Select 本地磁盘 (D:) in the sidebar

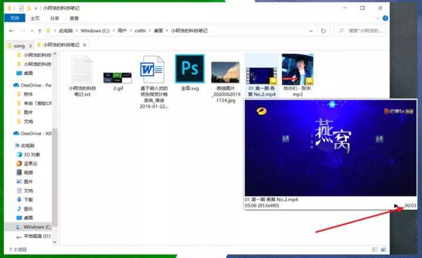coord(33,236)
